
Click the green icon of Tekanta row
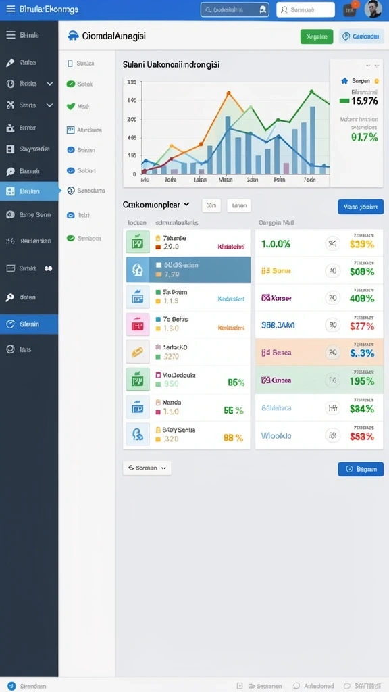(x=138, y=242)
